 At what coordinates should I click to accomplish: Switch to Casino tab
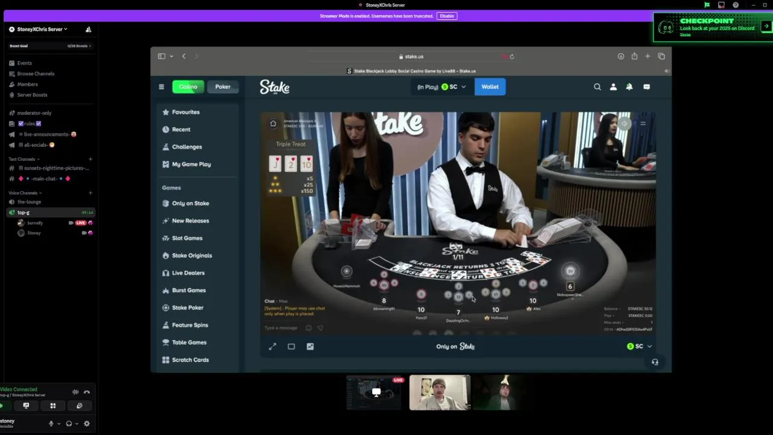[188, 87]
